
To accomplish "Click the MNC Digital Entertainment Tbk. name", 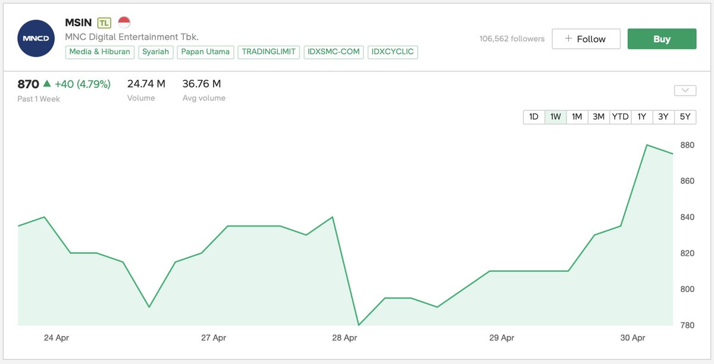I will (x=131, y=37).
